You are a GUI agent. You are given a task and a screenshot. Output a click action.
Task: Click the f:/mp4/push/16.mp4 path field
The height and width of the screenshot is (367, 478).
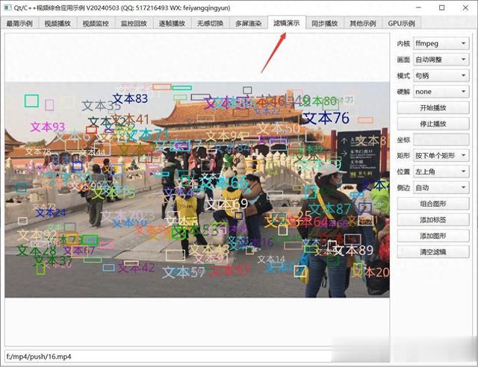click(x=197, y=357)
